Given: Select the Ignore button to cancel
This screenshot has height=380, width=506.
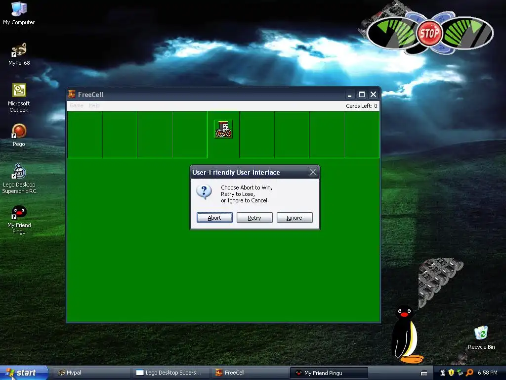Looking at the screenshot, I should [x=295, y=218].
